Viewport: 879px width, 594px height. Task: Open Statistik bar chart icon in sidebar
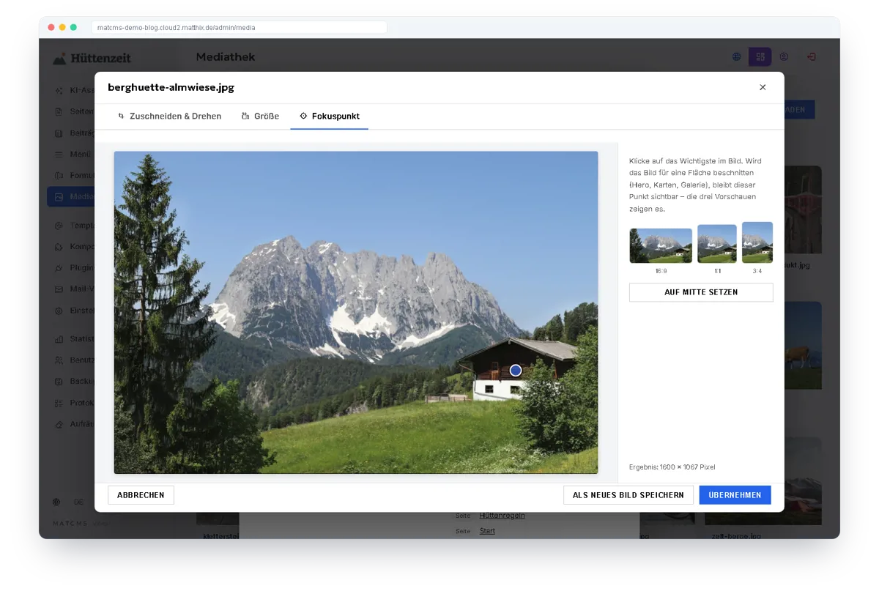59,339
